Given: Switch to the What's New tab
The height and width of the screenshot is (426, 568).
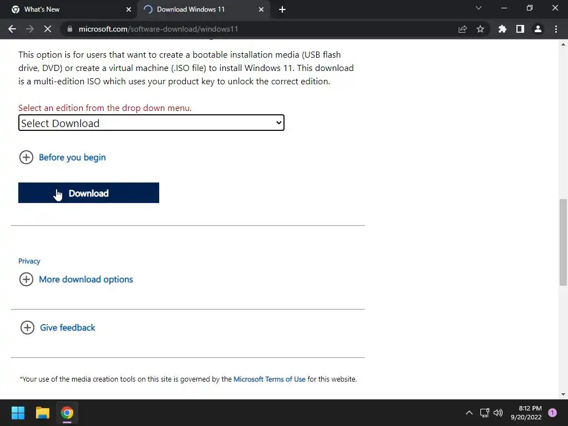Looking at the screenshot, I should tap(69, 9).
